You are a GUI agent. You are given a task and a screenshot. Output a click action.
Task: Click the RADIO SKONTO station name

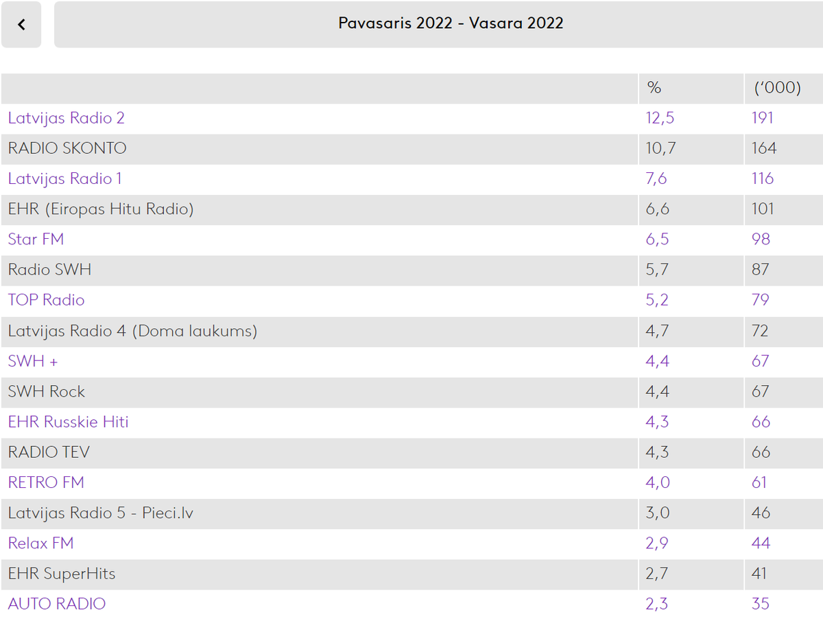67,148
